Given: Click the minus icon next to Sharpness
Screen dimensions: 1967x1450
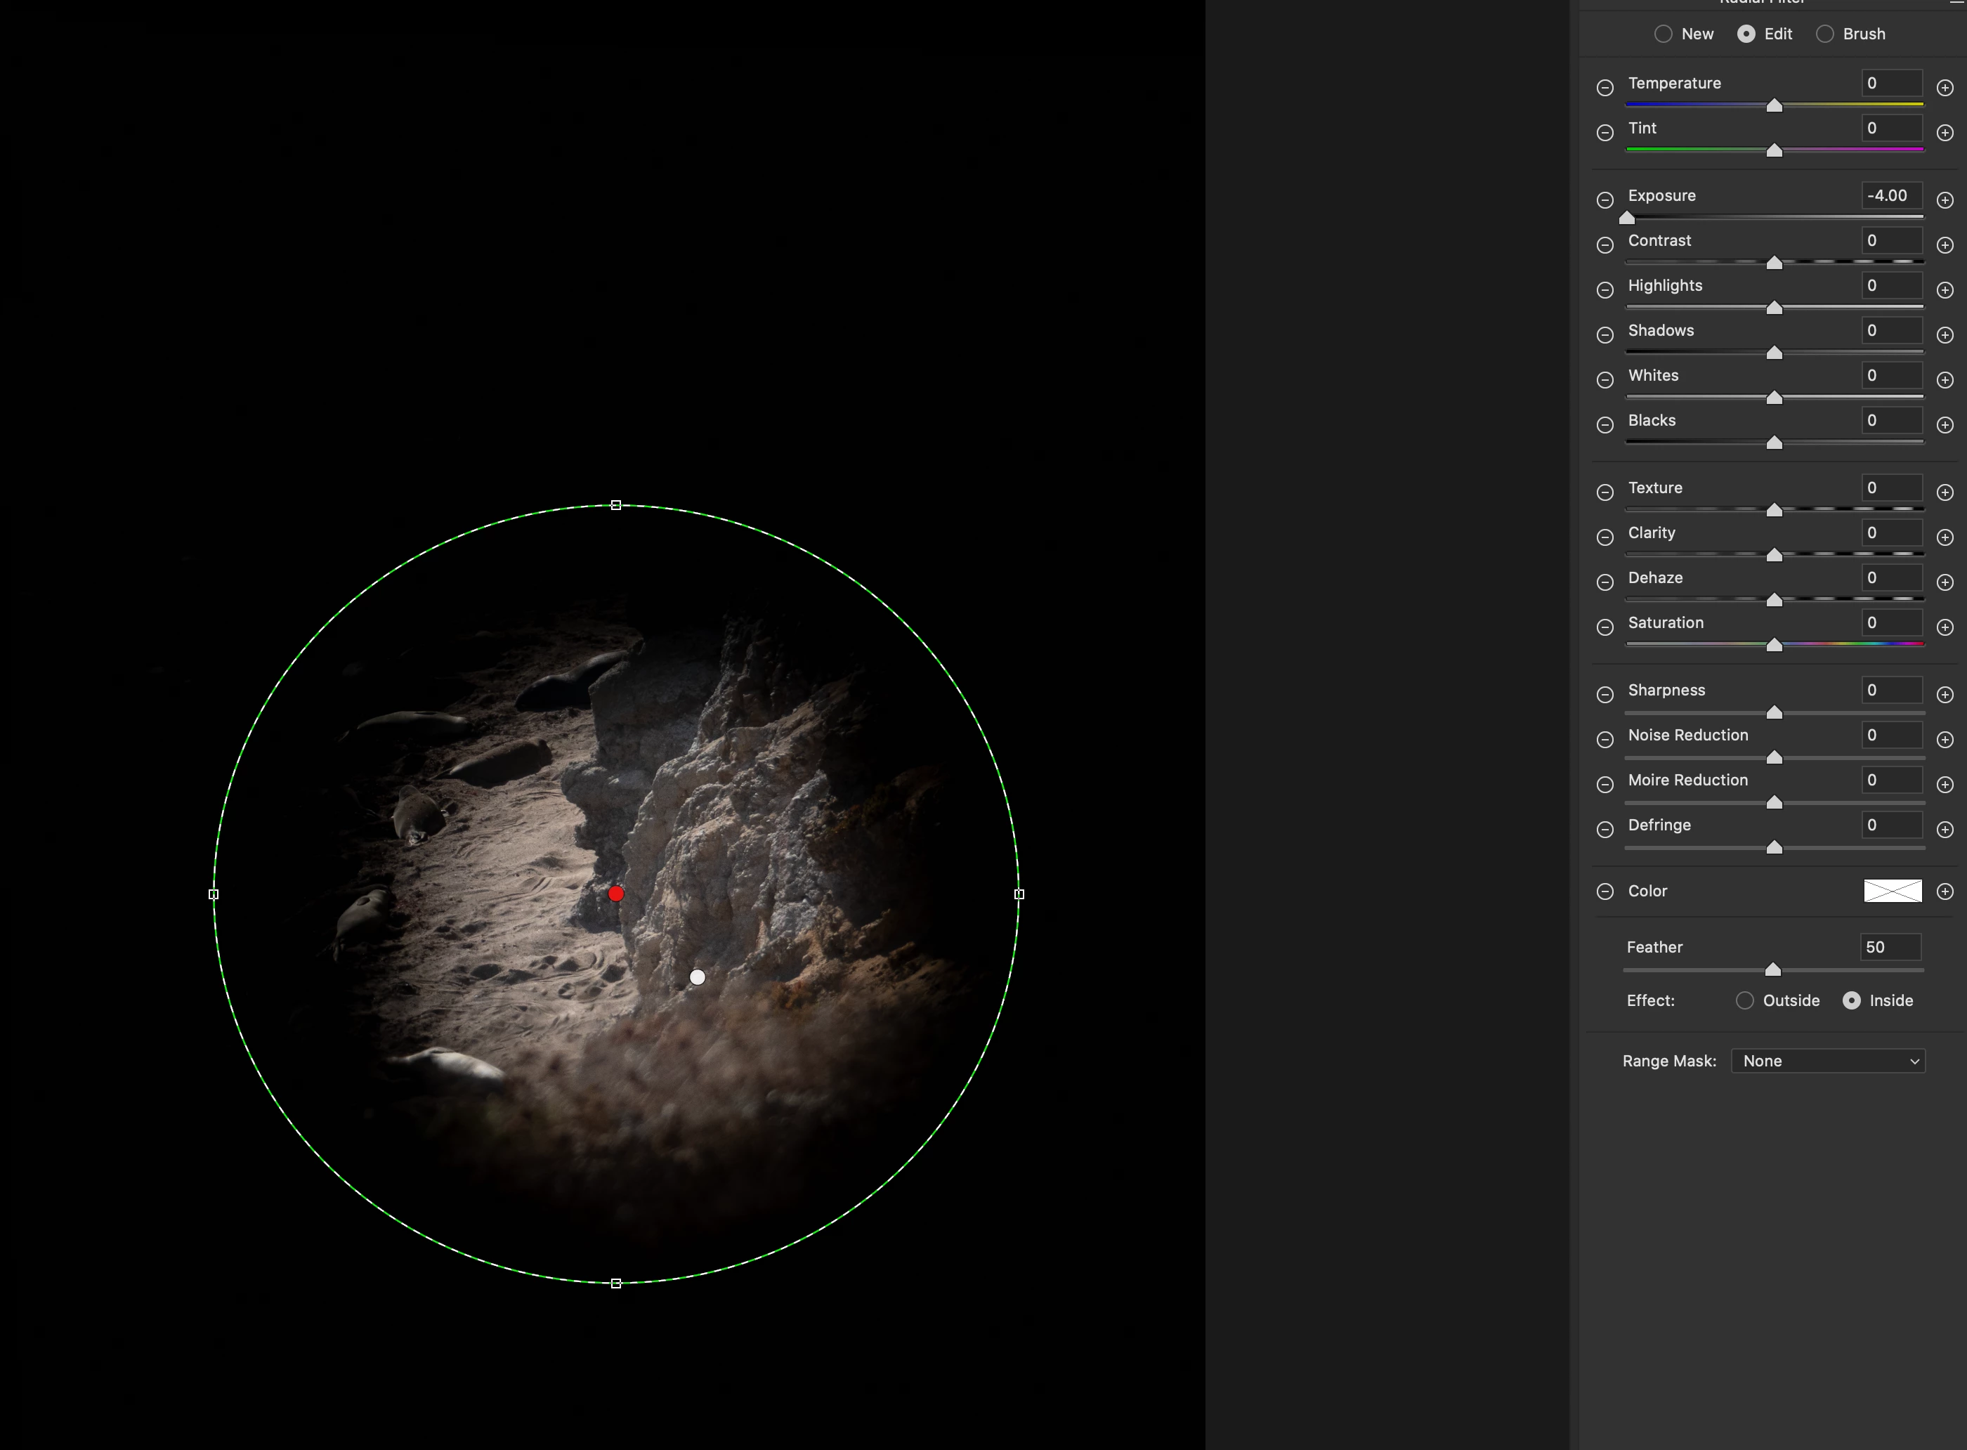Looking at the screenshot, I should (1605, 695).
